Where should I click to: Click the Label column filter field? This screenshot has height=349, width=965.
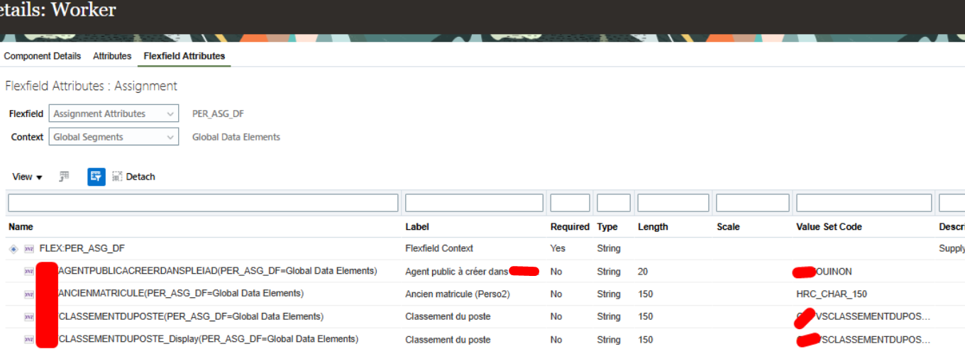474,203
